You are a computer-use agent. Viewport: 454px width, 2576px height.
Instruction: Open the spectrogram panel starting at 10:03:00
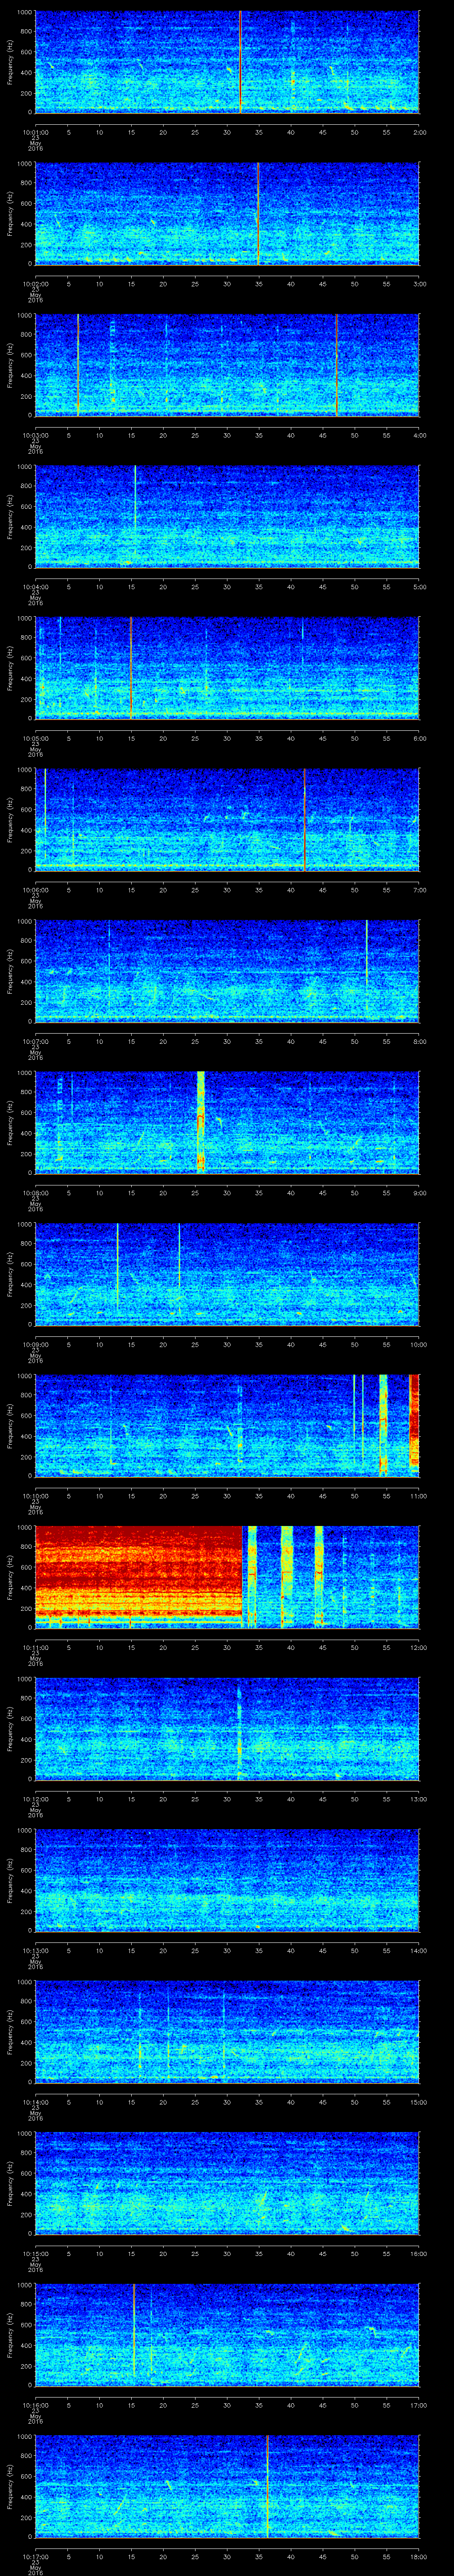tap(227, 364)
